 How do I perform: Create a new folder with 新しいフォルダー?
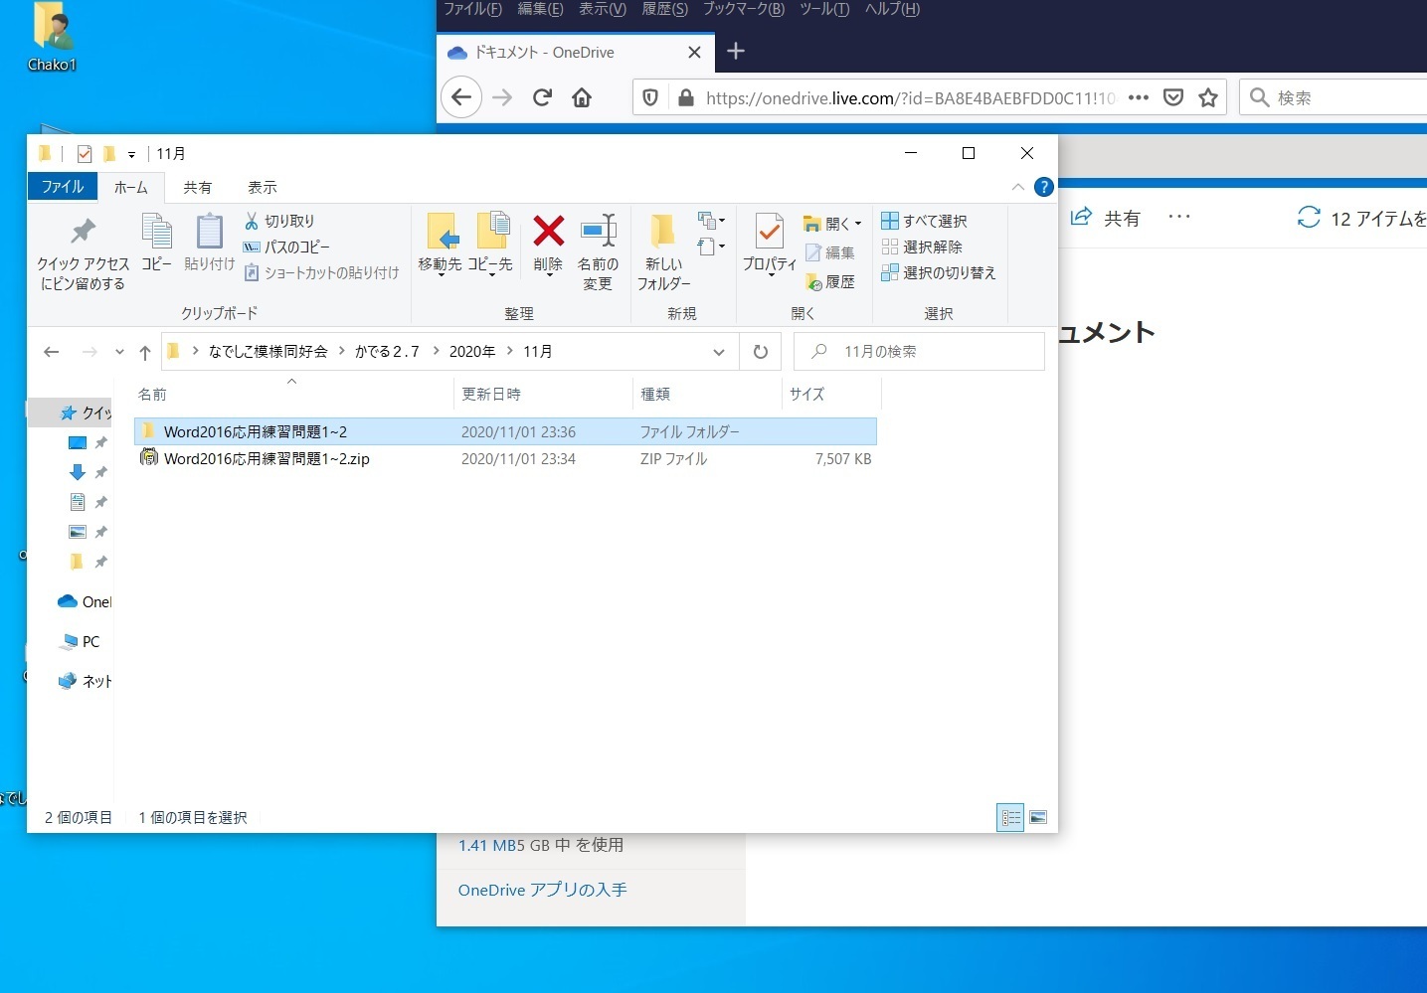662,250
